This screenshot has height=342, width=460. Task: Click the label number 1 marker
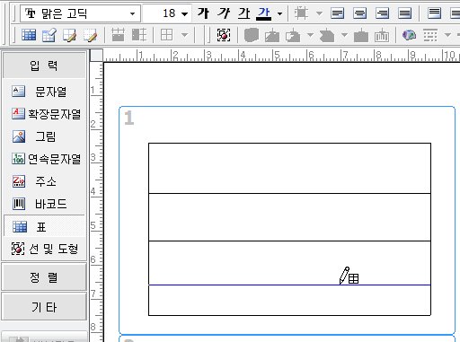point(128,118)
